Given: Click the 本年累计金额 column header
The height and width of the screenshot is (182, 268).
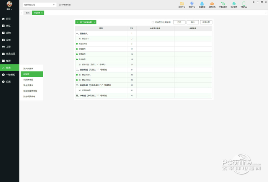Looking at the screenshot, I should pos(155,28).
